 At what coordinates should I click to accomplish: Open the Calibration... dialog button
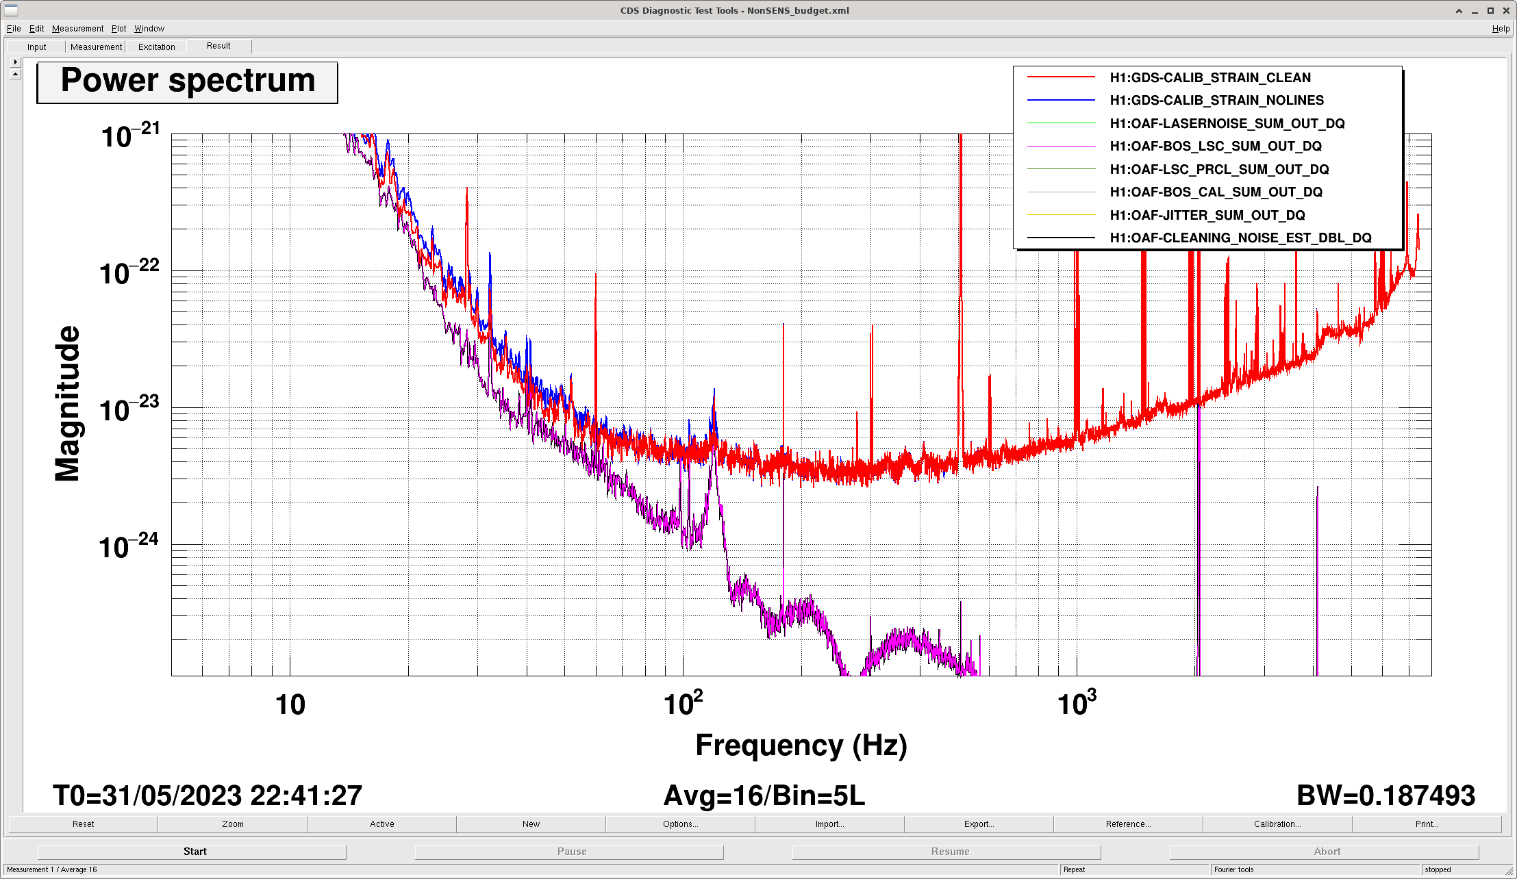click(1277, 824)
